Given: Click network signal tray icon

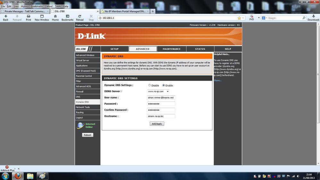Looking at the screenshot, I should tap(293, 176).
